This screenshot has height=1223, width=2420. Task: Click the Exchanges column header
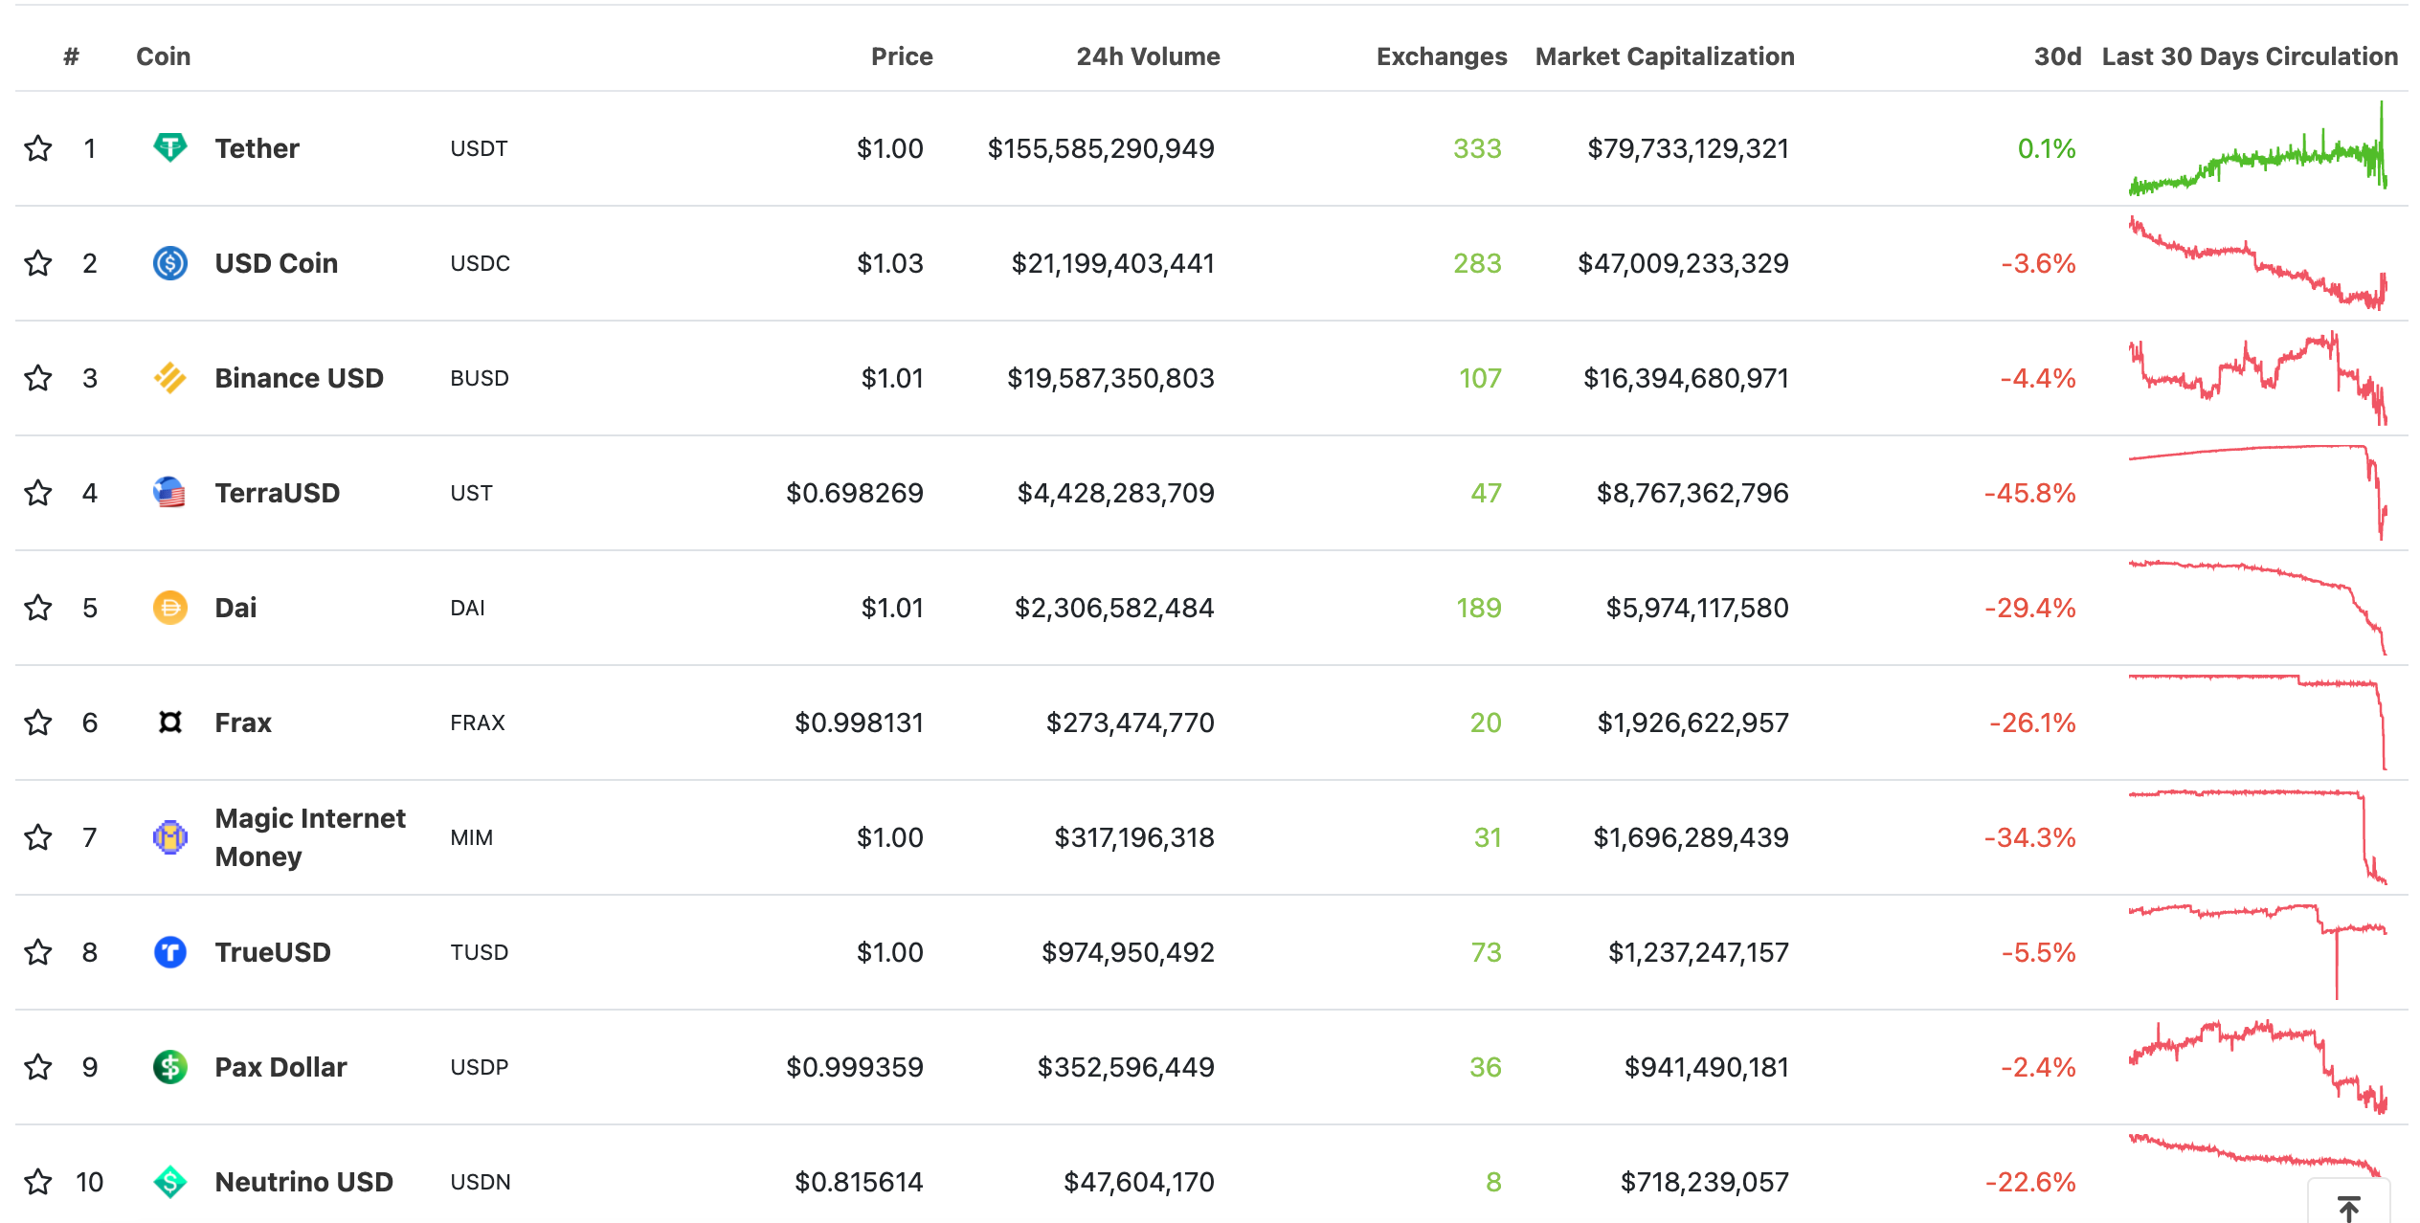[1441, 56]
